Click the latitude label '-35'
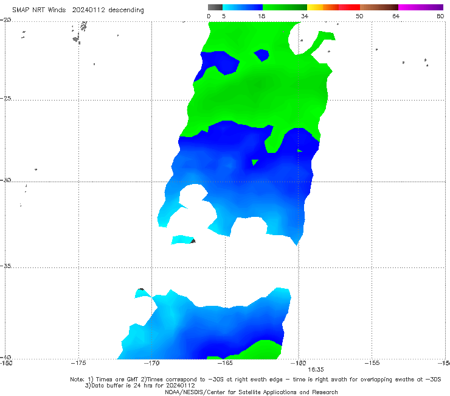 click(x=5, y=266)
